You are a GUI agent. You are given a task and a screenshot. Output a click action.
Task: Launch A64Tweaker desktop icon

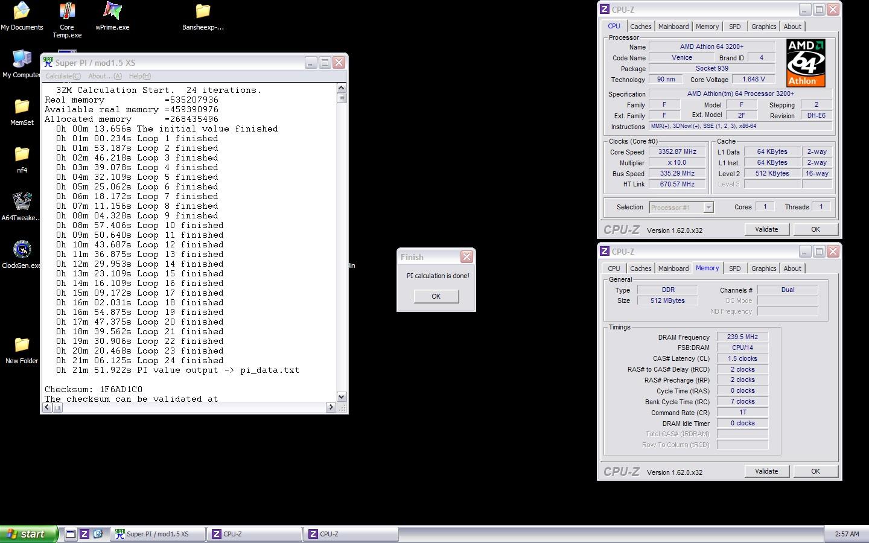pos(22,207)
